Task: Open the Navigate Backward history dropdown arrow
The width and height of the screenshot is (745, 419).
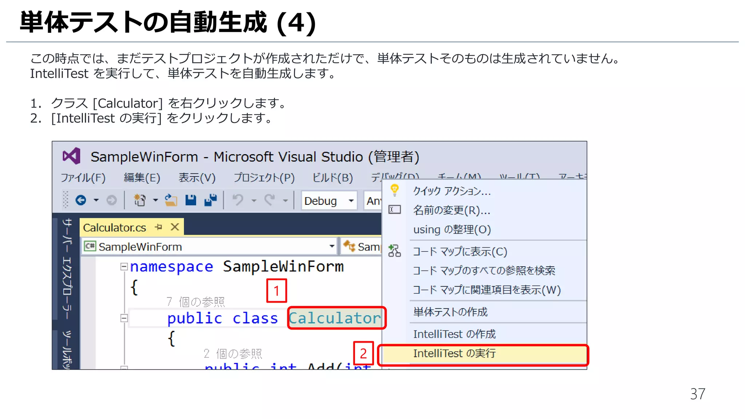Action: 96,200
